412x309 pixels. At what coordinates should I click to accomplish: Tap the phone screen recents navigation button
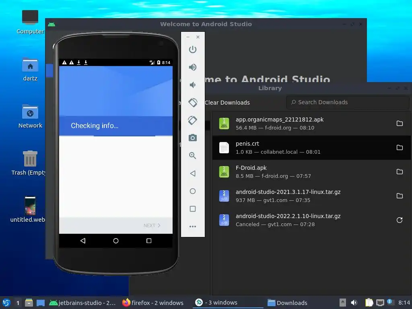click(x=149, y=241)
